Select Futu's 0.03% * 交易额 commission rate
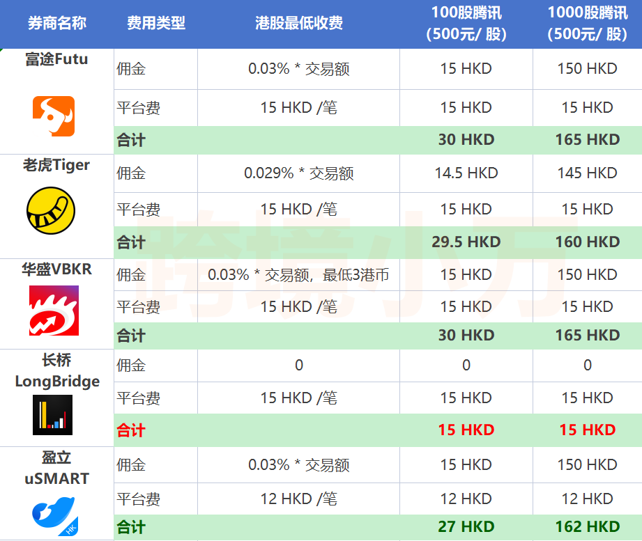The width and height of the screenshot is (642, 541). [299, 69]
